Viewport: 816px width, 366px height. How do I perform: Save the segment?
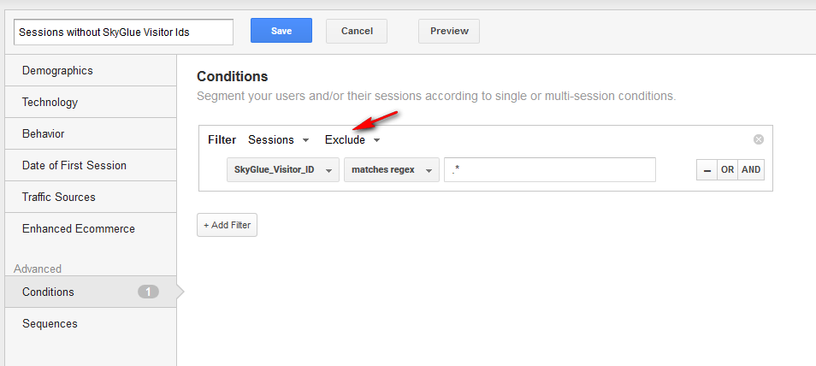(281, 31)
